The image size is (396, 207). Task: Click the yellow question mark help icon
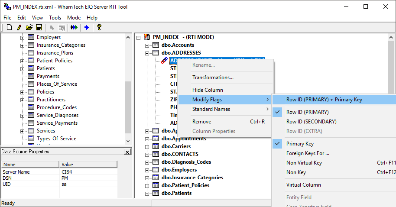pos(99,27)
